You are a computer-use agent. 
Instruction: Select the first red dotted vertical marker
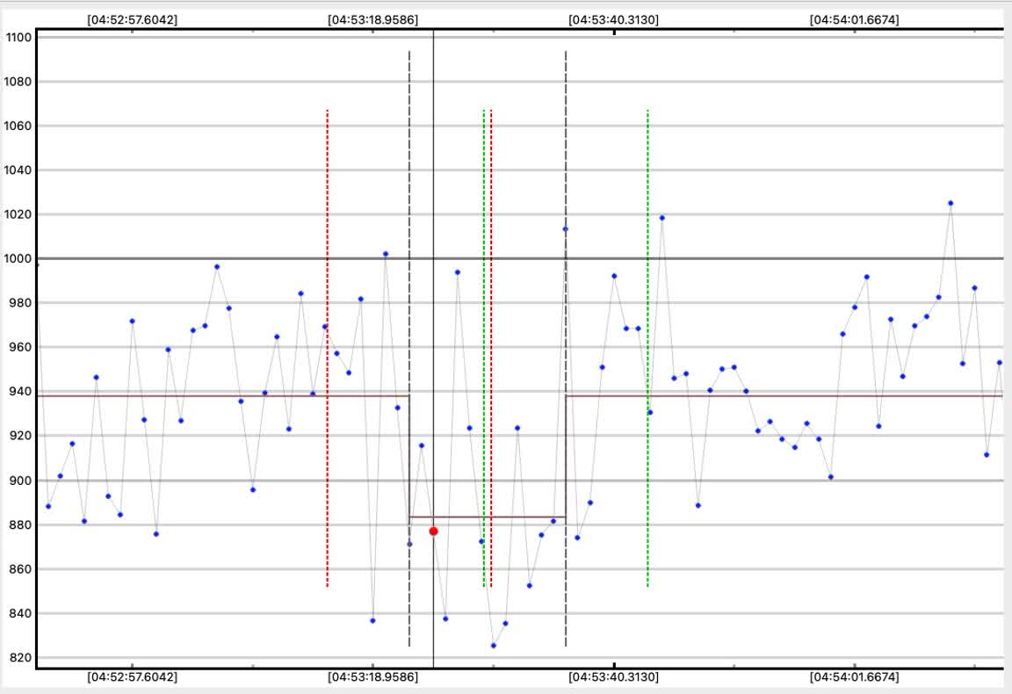(327, 349)
